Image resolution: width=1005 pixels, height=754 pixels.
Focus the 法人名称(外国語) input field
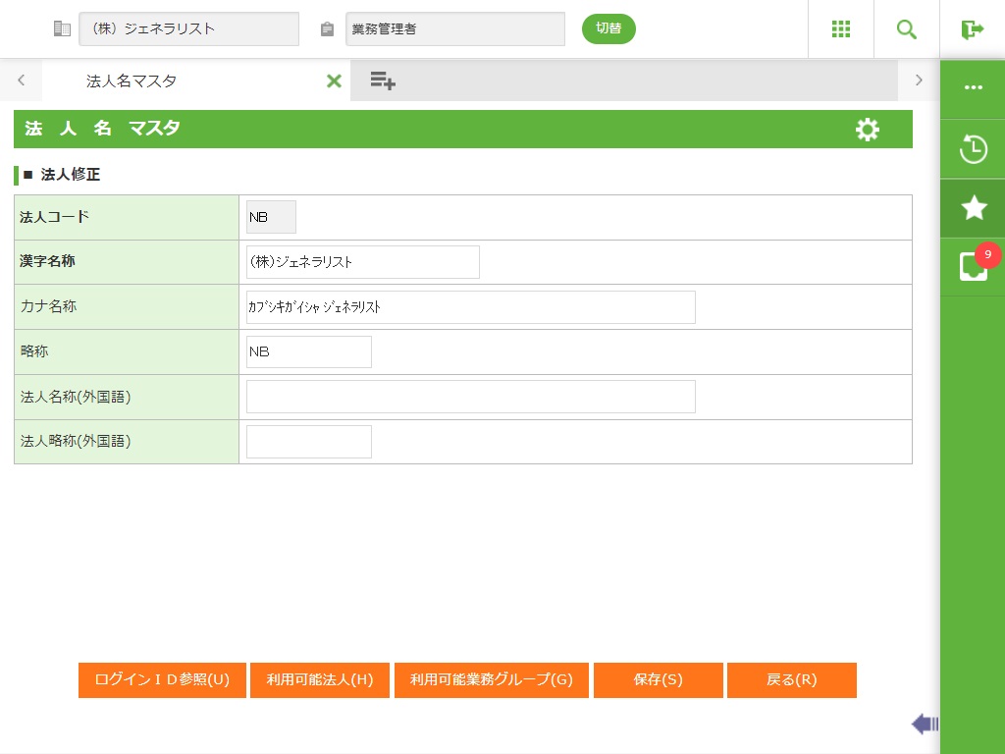pos(471,397)
